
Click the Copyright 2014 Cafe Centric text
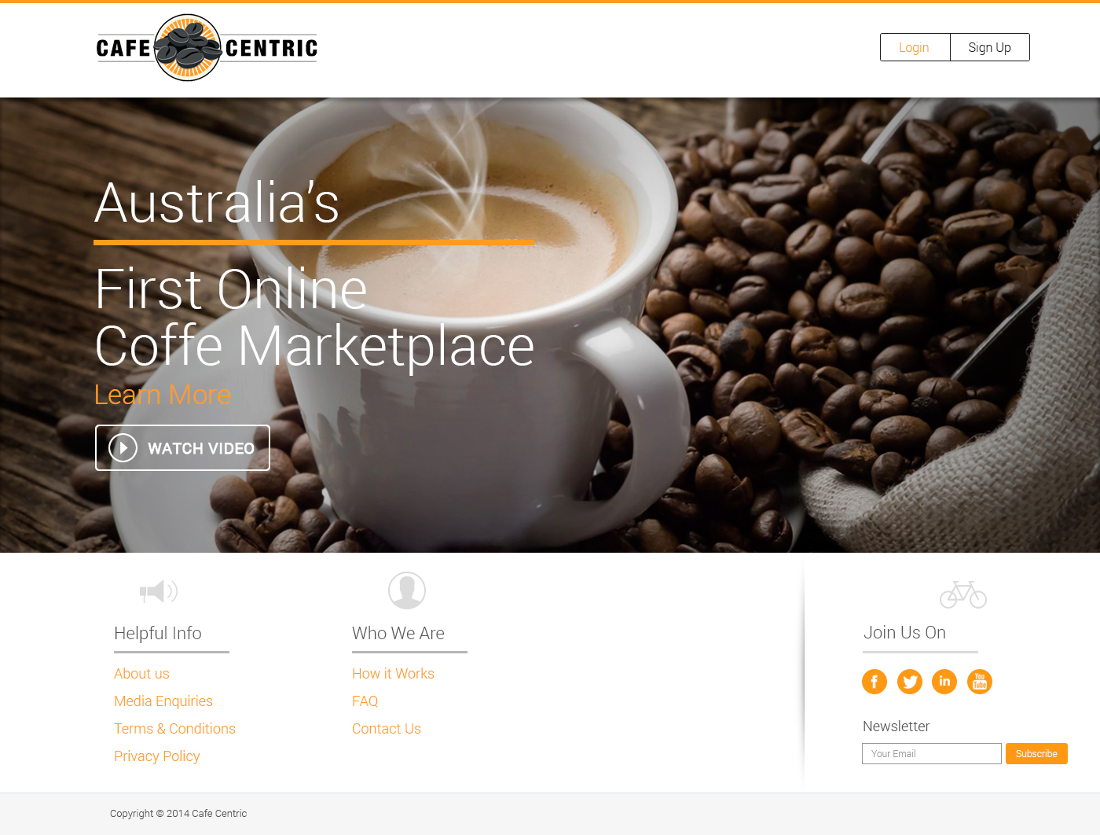tap(178, 814)
